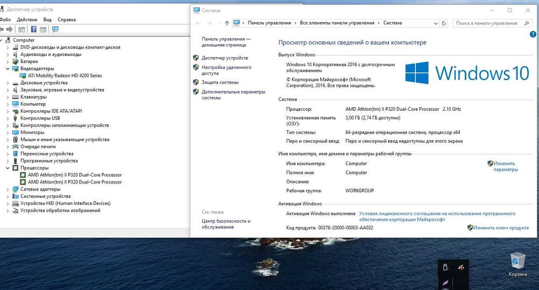This screenshot has width=539, height=290.
Task: Click product code 00378-20000-00003-AA032 text
Action: pyautogui.click(x=345, y=228)
